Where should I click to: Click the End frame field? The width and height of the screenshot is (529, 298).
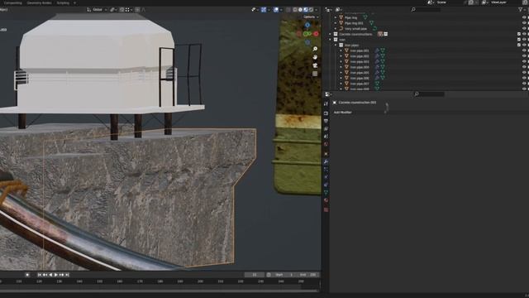(x=307, y=275)
